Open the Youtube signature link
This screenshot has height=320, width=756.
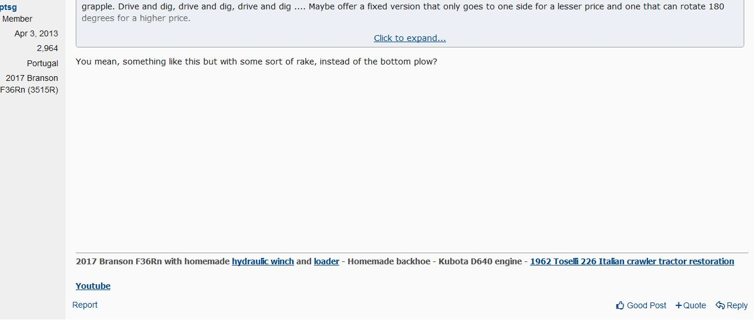pyautogui.click(x=93, y=286)
